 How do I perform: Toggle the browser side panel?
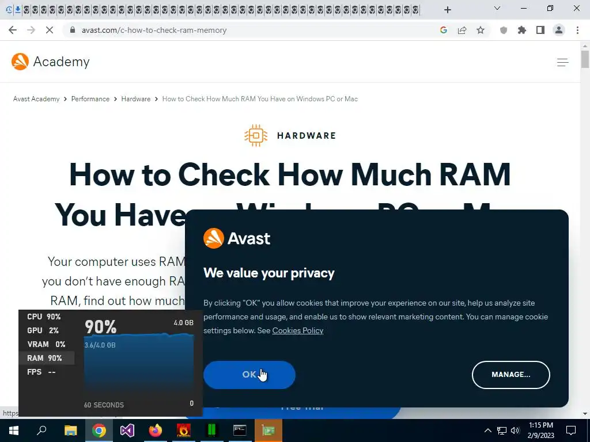(540, 30)
